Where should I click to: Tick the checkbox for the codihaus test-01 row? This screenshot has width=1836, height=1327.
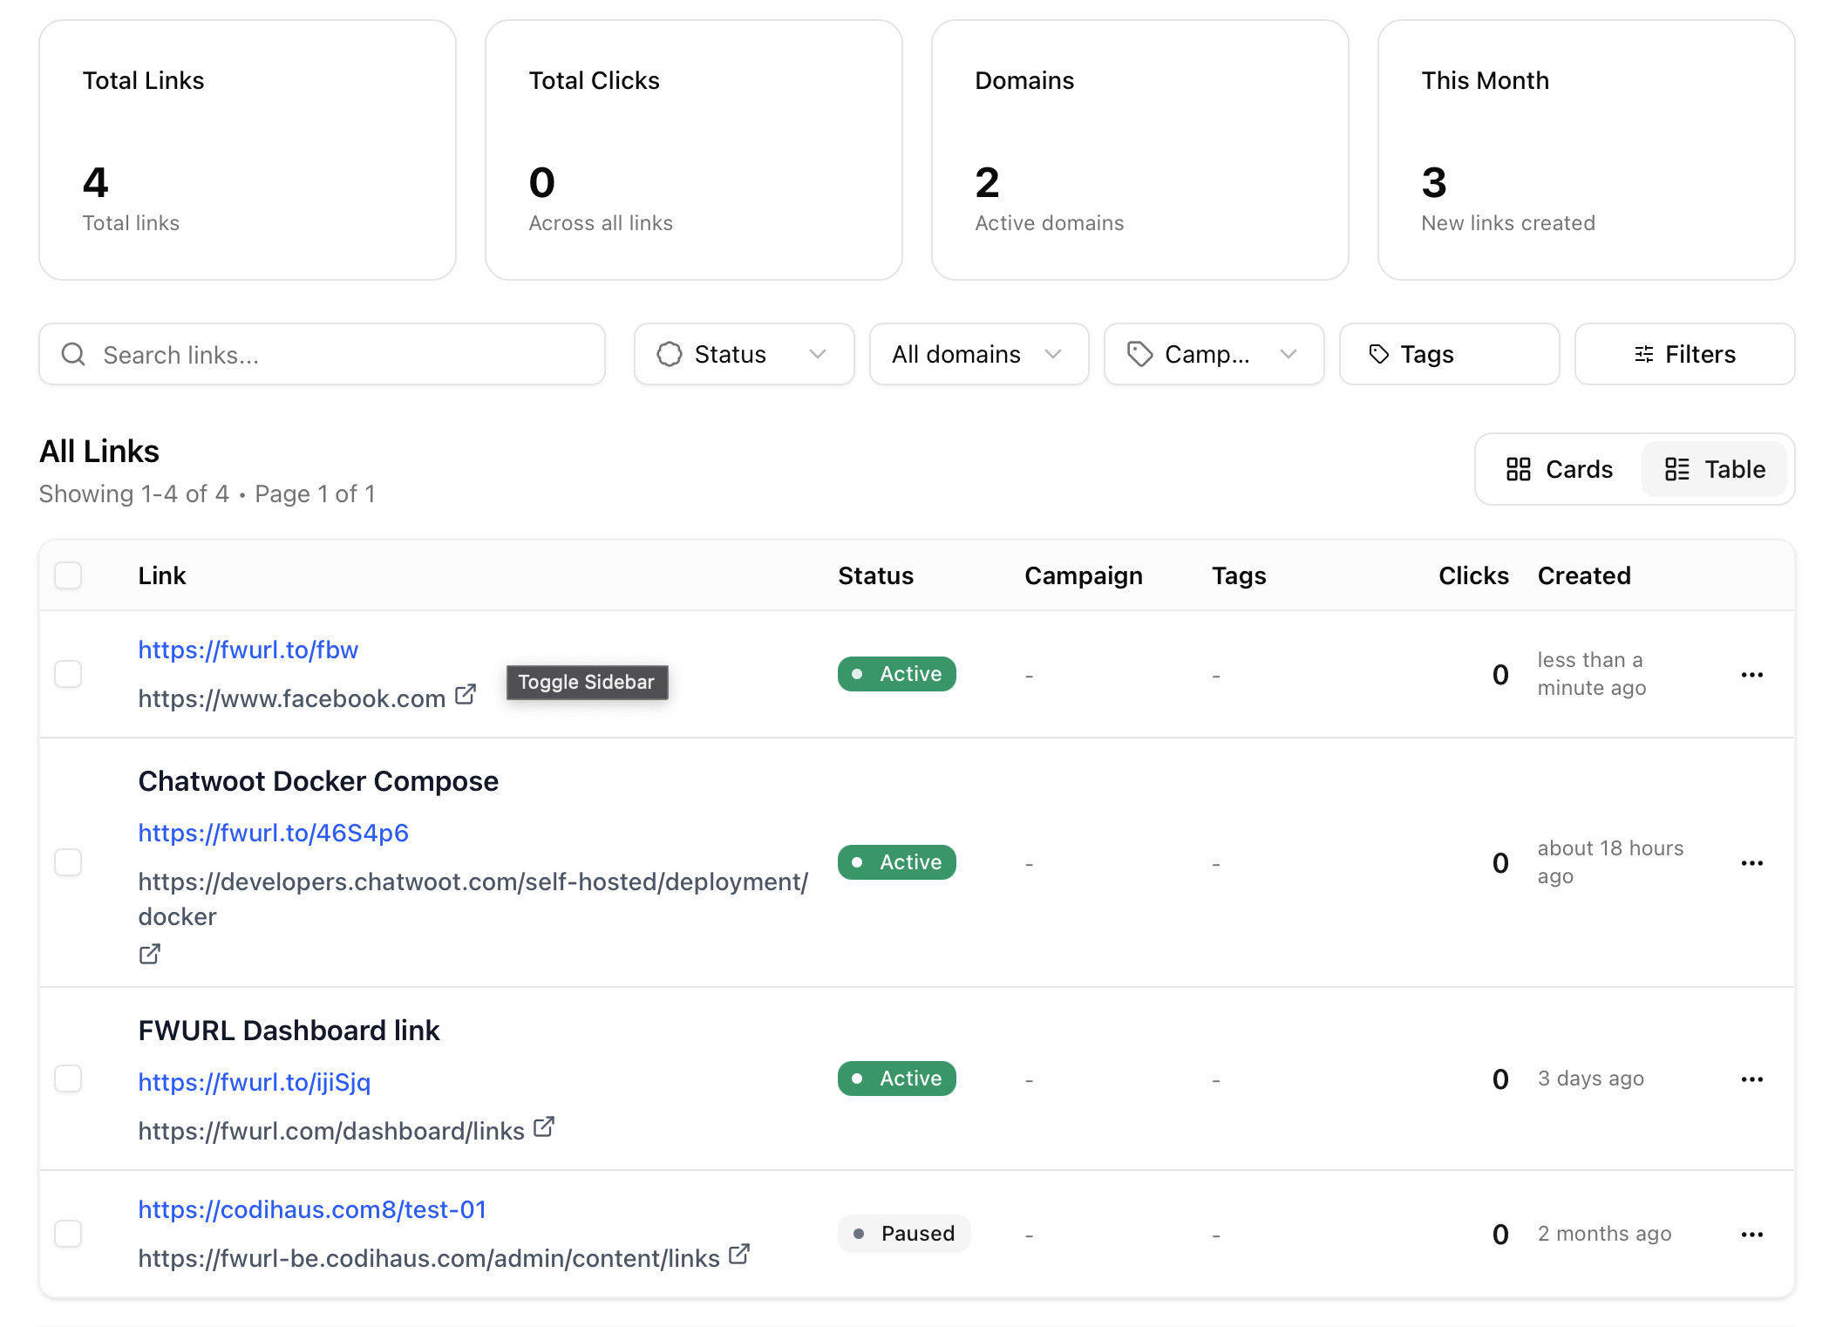point(68,1234)
